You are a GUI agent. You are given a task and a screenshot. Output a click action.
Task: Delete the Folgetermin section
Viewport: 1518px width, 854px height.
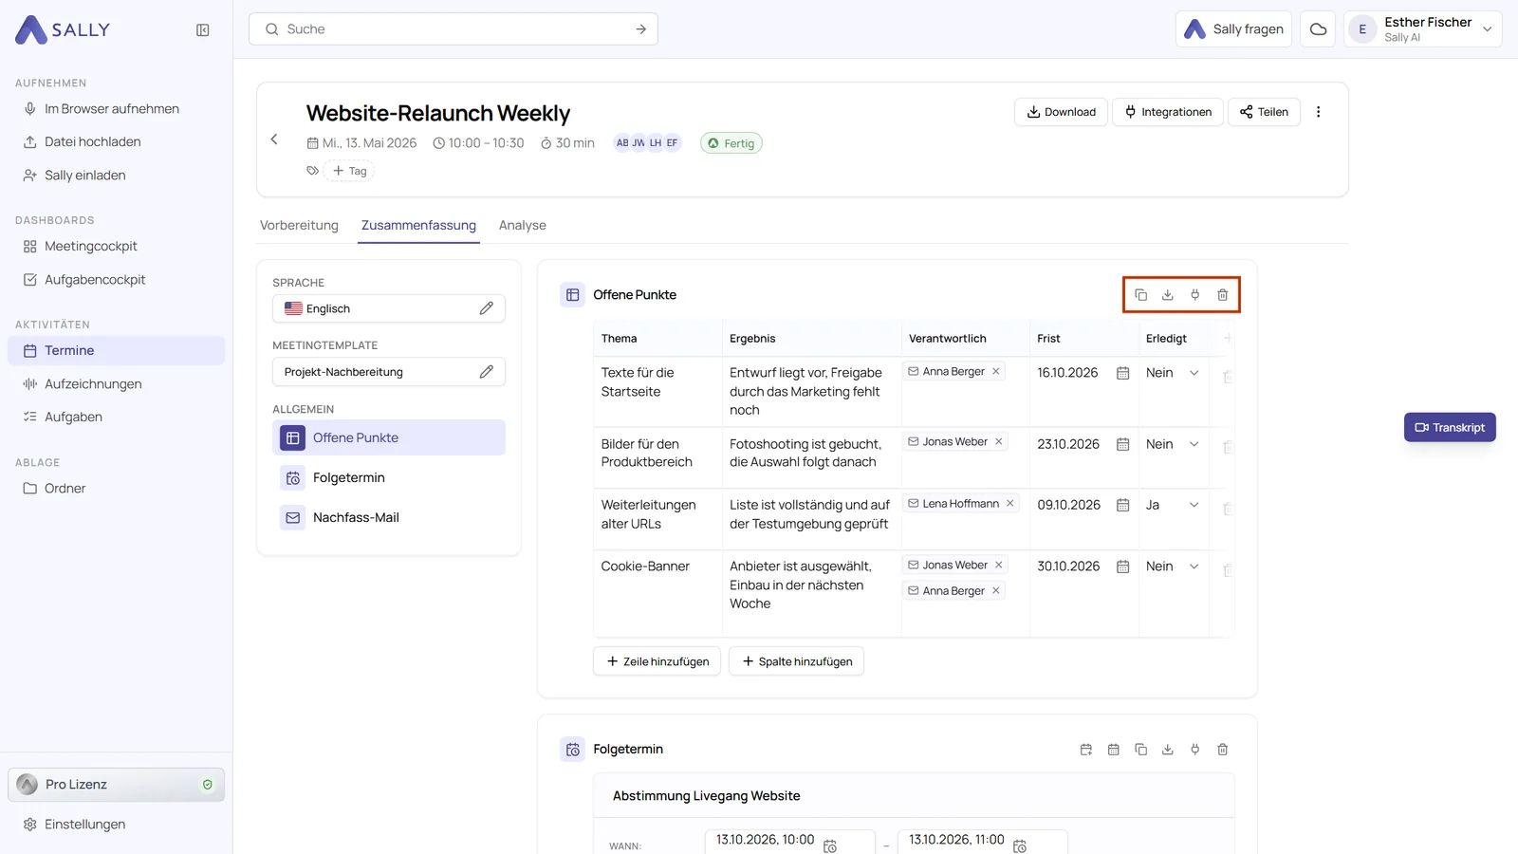pyautogui.click(x=1223, y=750)
